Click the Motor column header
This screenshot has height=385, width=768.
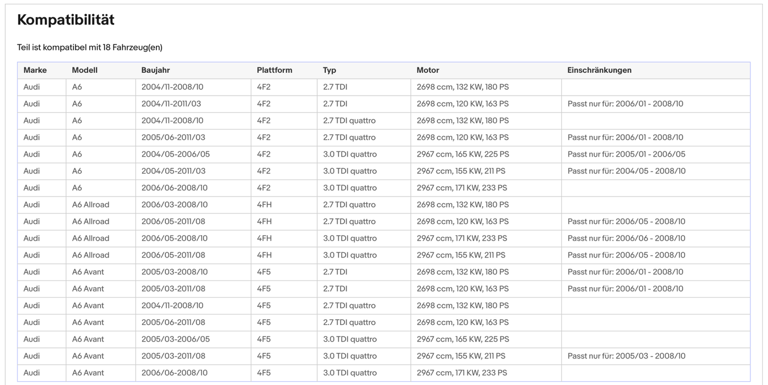click(428, 70)
